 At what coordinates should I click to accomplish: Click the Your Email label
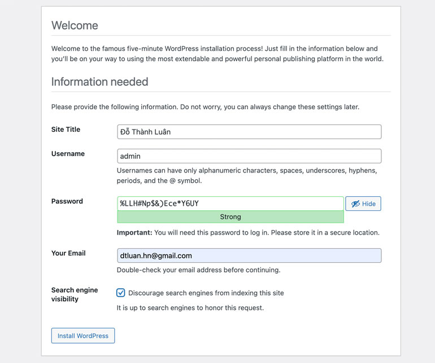(68, 253)
